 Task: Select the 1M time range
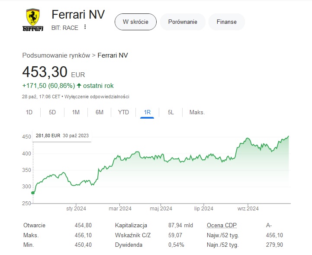(x=76, y=112)
